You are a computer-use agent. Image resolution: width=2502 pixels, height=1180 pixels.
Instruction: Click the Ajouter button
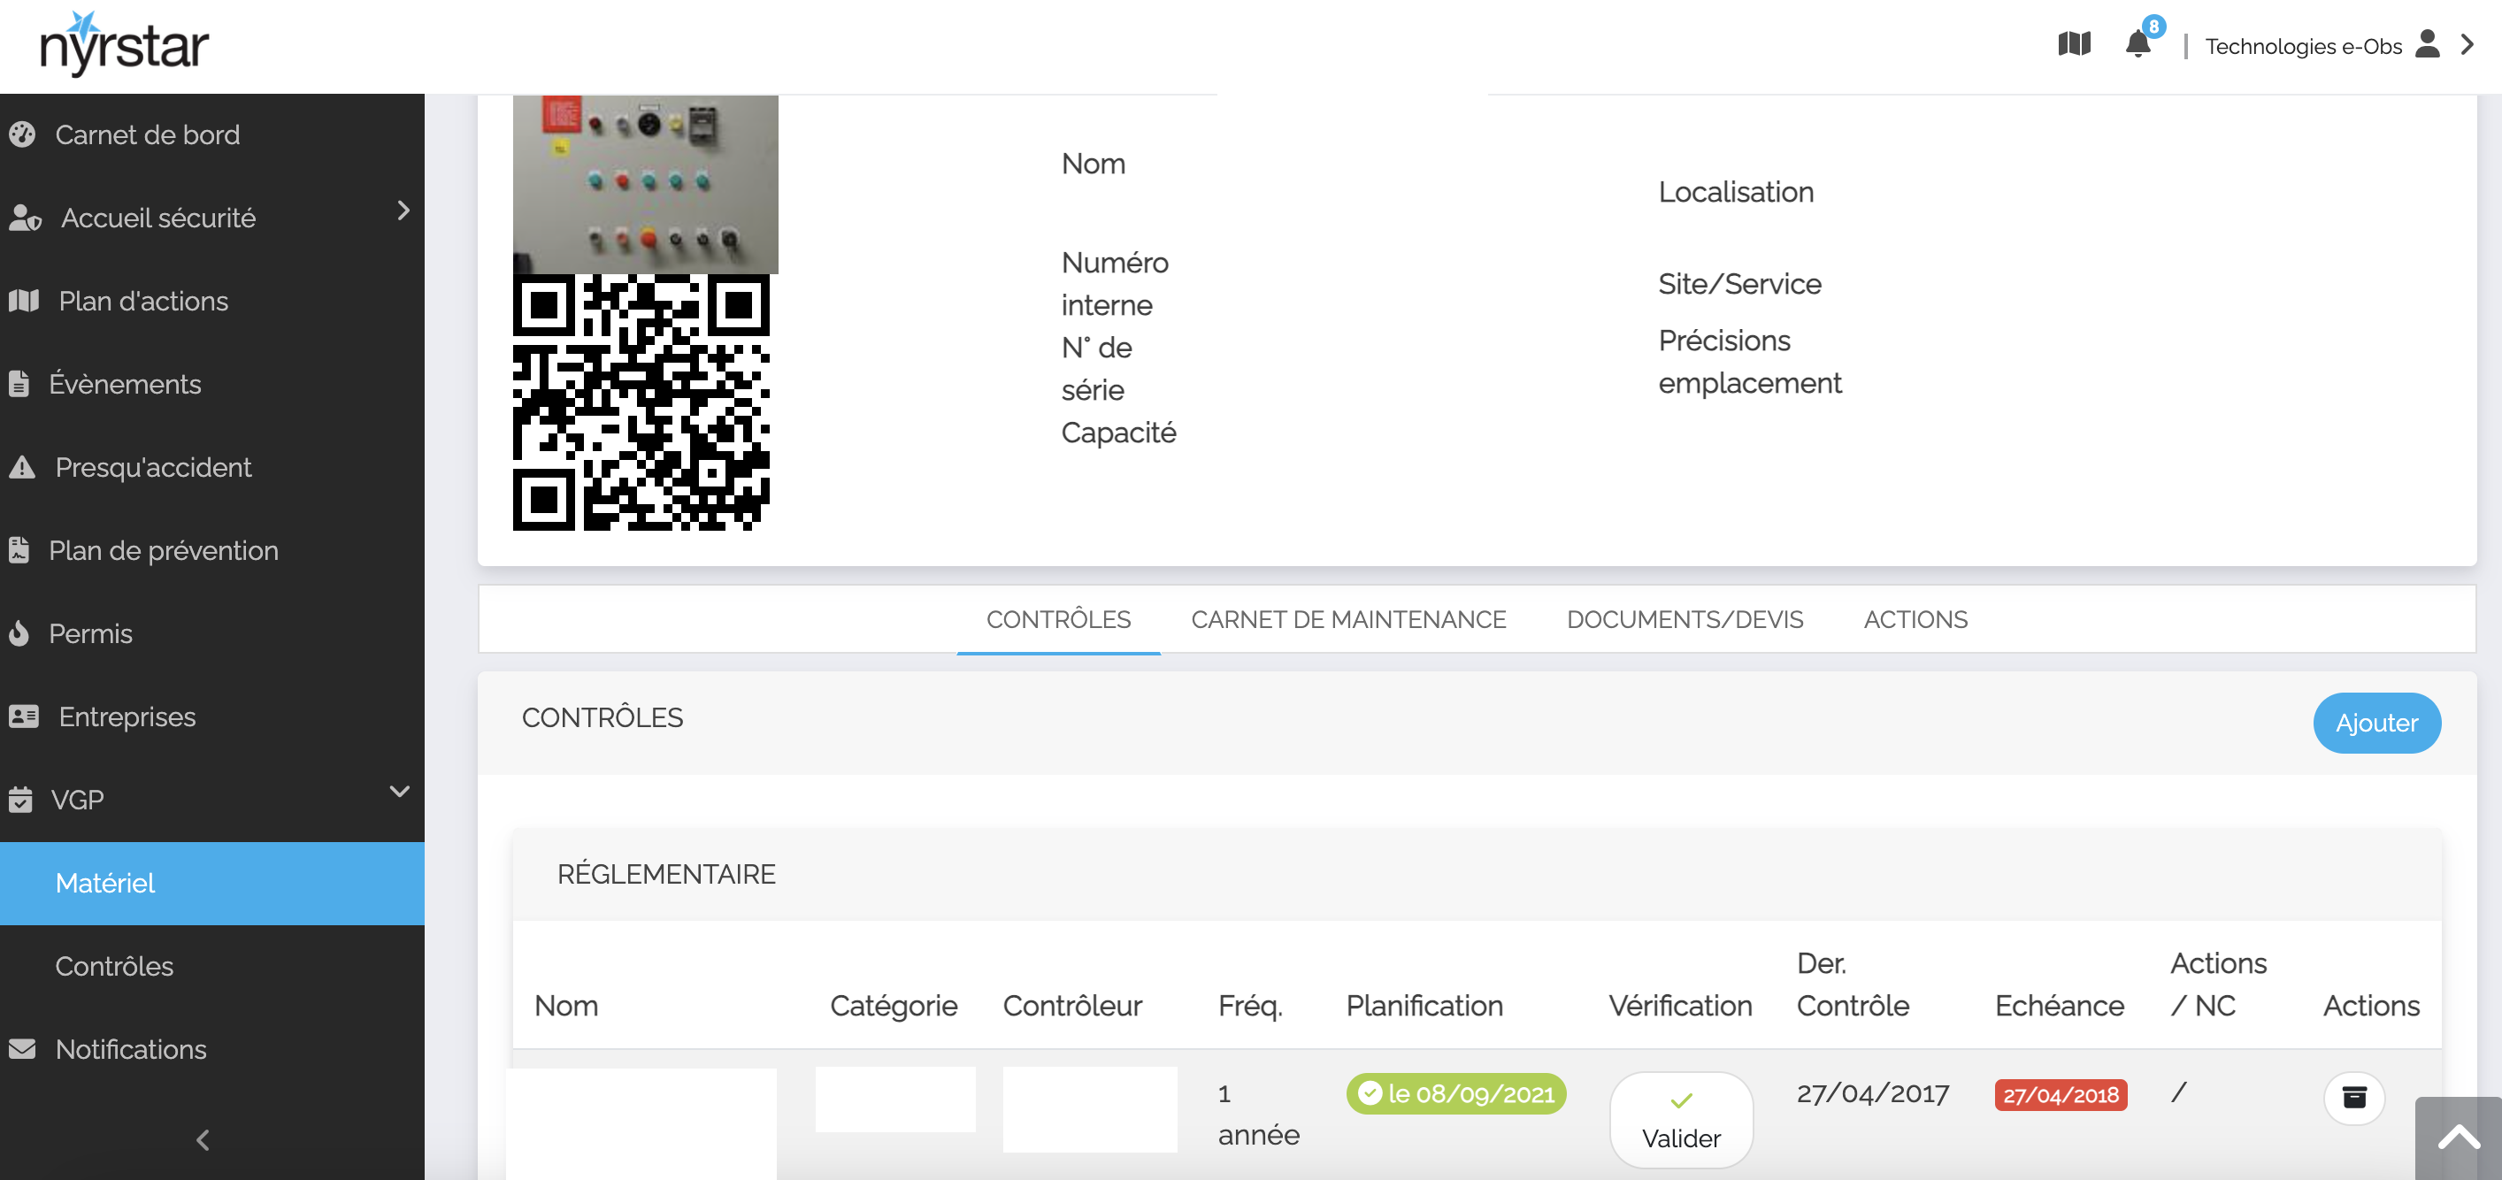pos(2375,723)
